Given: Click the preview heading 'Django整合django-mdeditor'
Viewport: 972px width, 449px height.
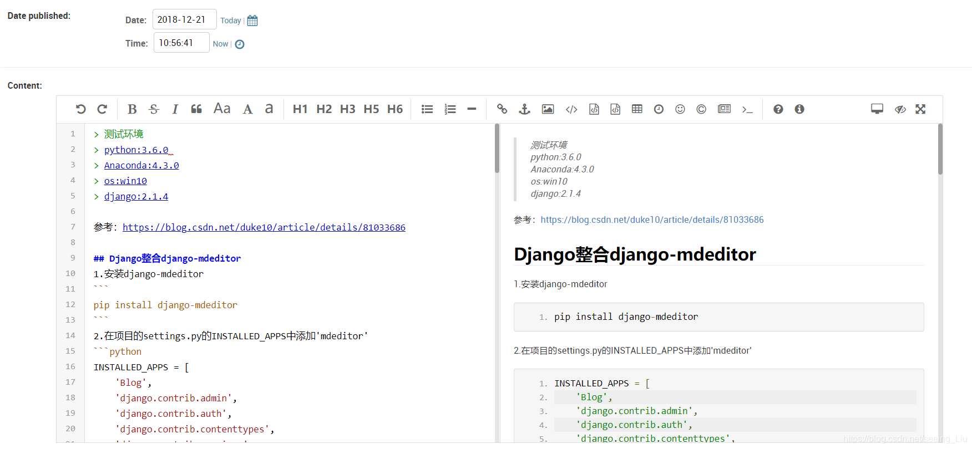Looking at the screenshot, I should point(635,254).
